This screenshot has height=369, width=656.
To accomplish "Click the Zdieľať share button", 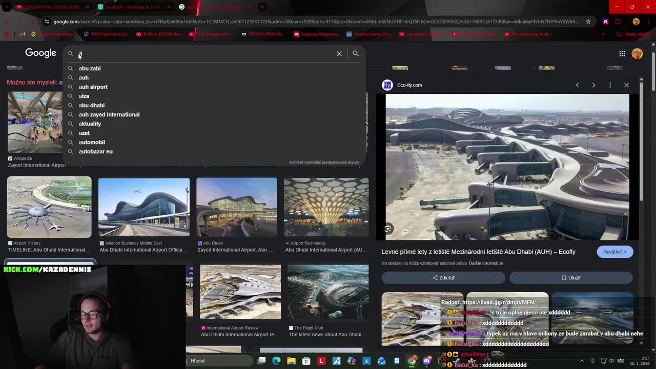I will (x=443, y=278).
